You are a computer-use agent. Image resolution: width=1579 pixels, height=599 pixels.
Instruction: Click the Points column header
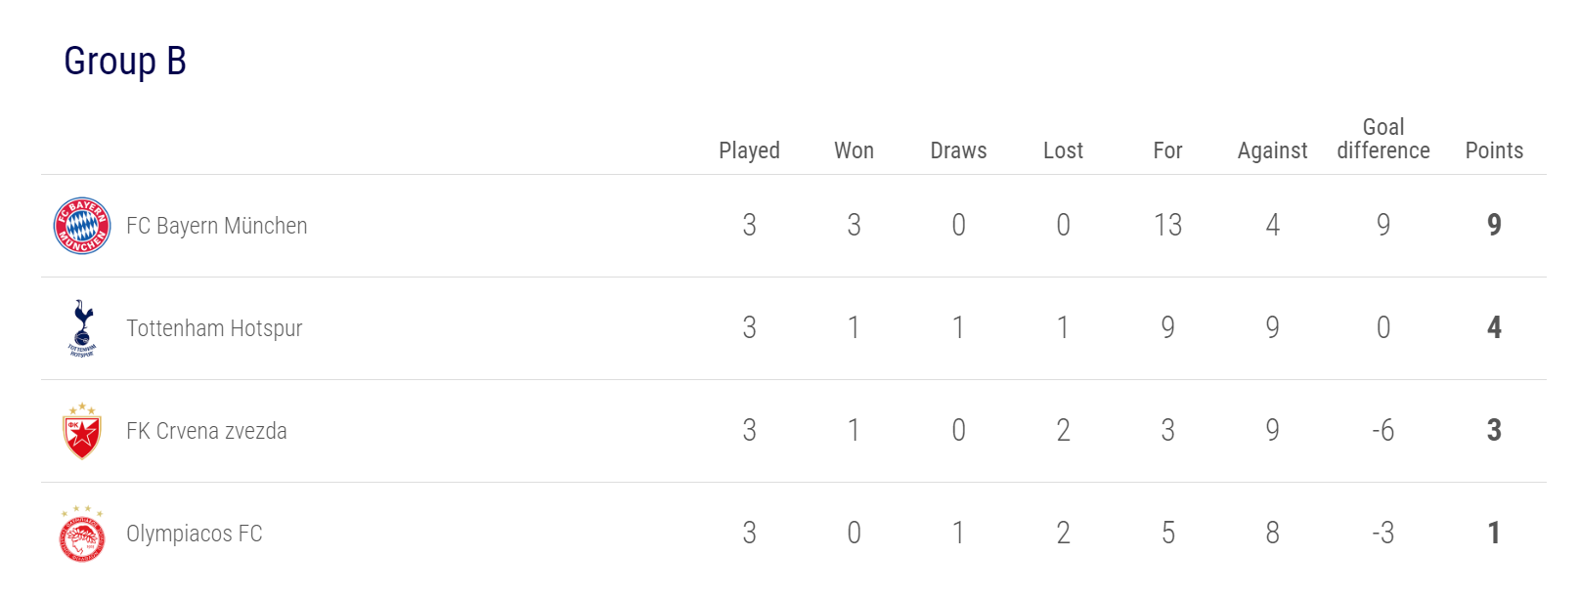1494,150
